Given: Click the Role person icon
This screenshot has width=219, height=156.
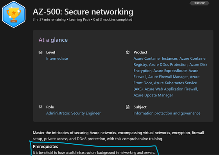Looking at the screenshot, I should [41, 107].
